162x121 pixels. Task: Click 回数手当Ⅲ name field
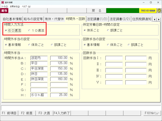click(x=114, y=70)
